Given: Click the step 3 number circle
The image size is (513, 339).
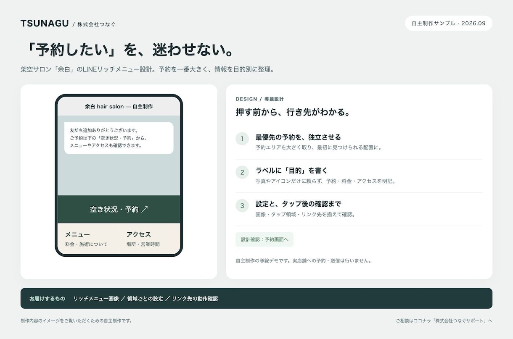Looking at the screenshot, I should [x=242, y=205].
